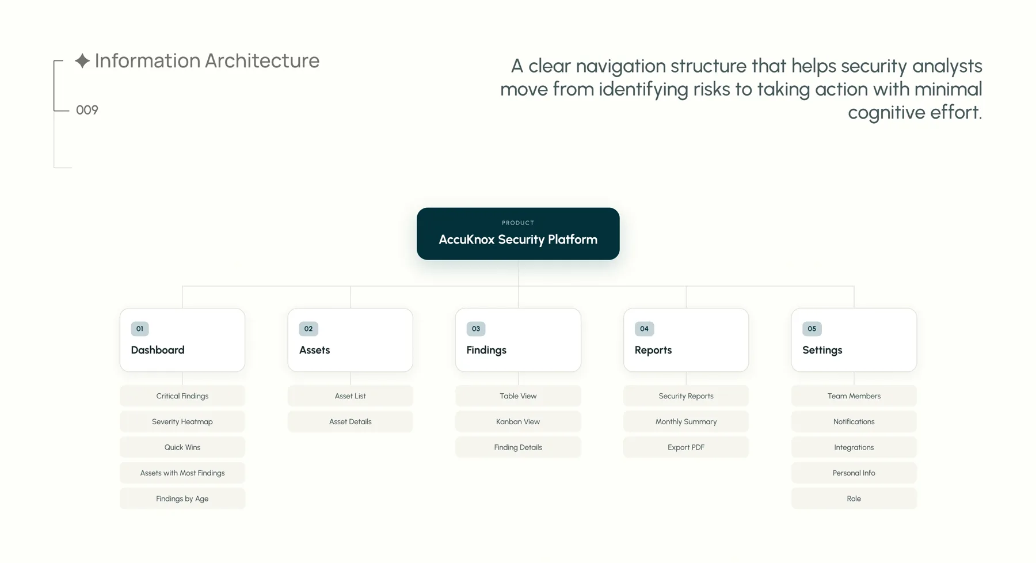Click the 03 badge on Findings card
The image size is (1036, 563).
(476, 329)
